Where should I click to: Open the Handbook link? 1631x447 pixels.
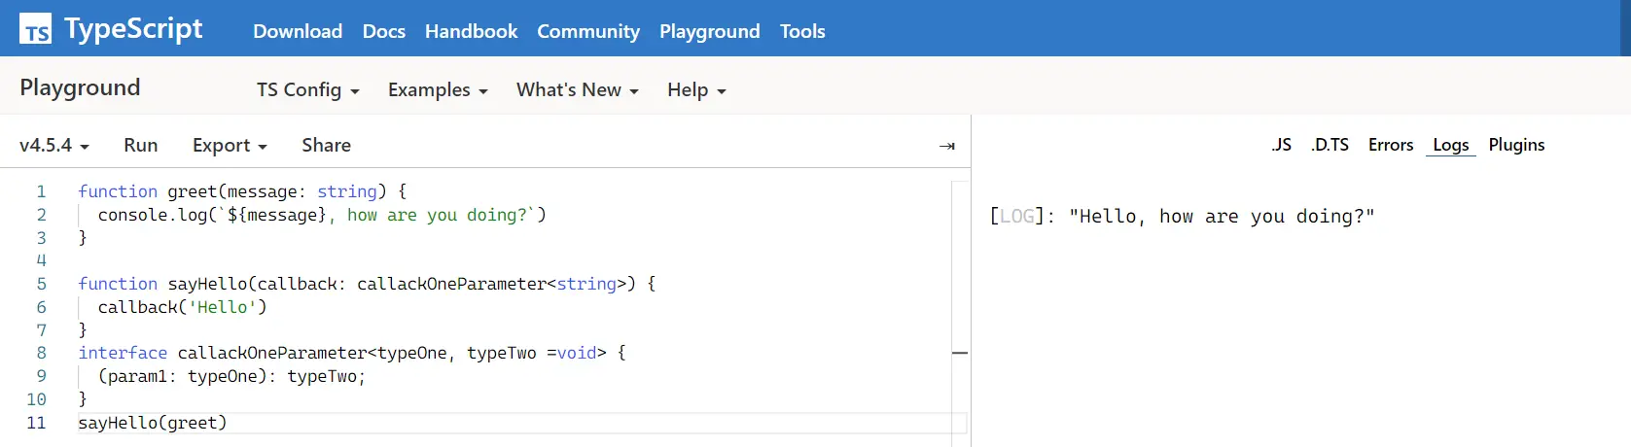(x=472, y=31)
